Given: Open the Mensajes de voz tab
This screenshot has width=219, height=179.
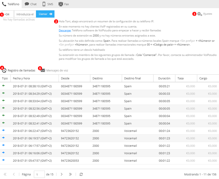Looking at the screenshot, I should point(55,70).
